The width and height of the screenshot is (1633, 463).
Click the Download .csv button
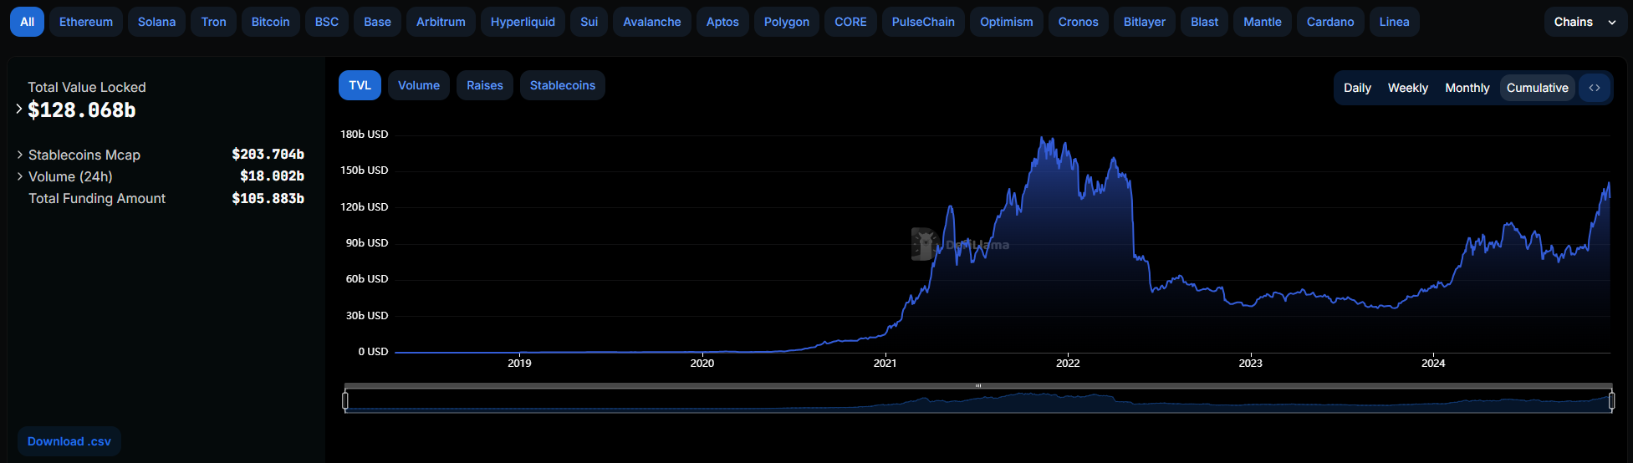coord(69,441)
